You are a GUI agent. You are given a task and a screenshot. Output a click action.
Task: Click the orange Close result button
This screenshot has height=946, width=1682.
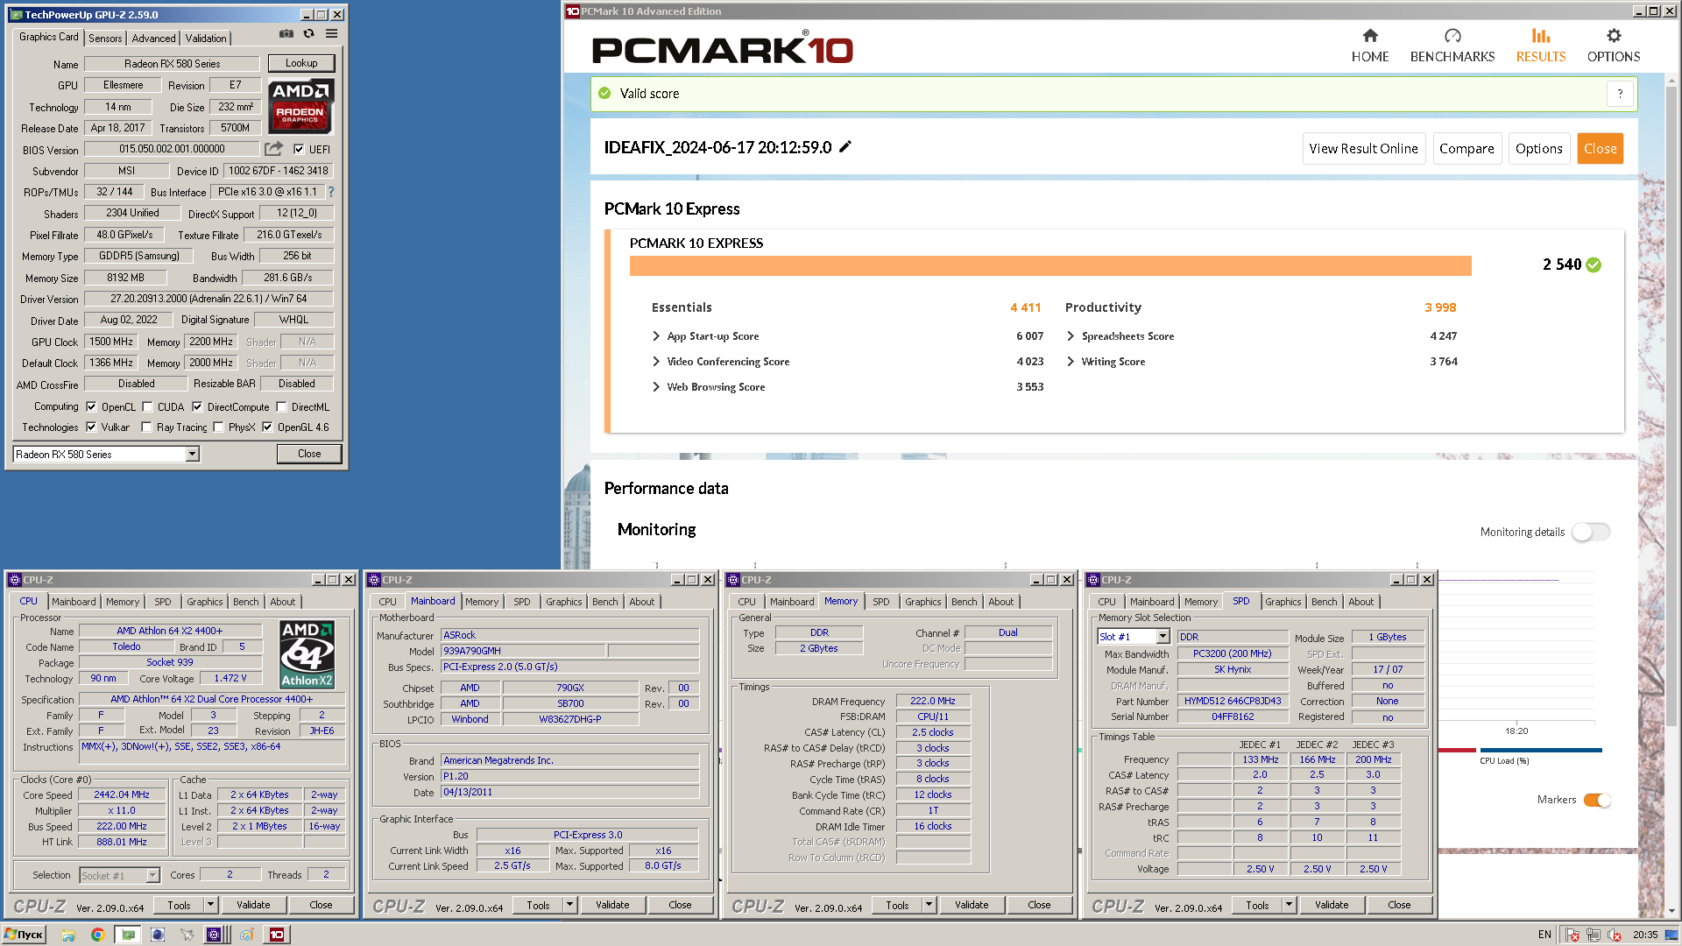tap(1600, 149)
